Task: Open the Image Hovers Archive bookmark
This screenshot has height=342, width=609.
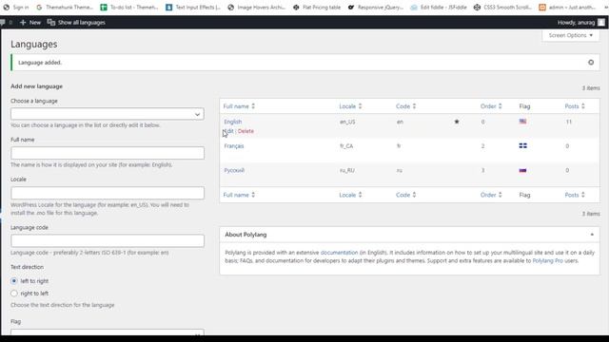Action: click(256, 8)
